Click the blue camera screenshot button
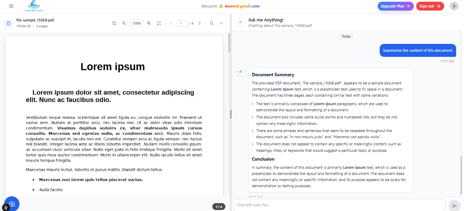 12,204
